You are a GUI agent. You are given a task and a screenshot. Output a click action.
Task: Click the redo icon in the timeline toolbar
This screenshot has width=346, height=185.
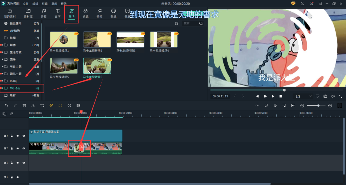(x=15, y=106)
